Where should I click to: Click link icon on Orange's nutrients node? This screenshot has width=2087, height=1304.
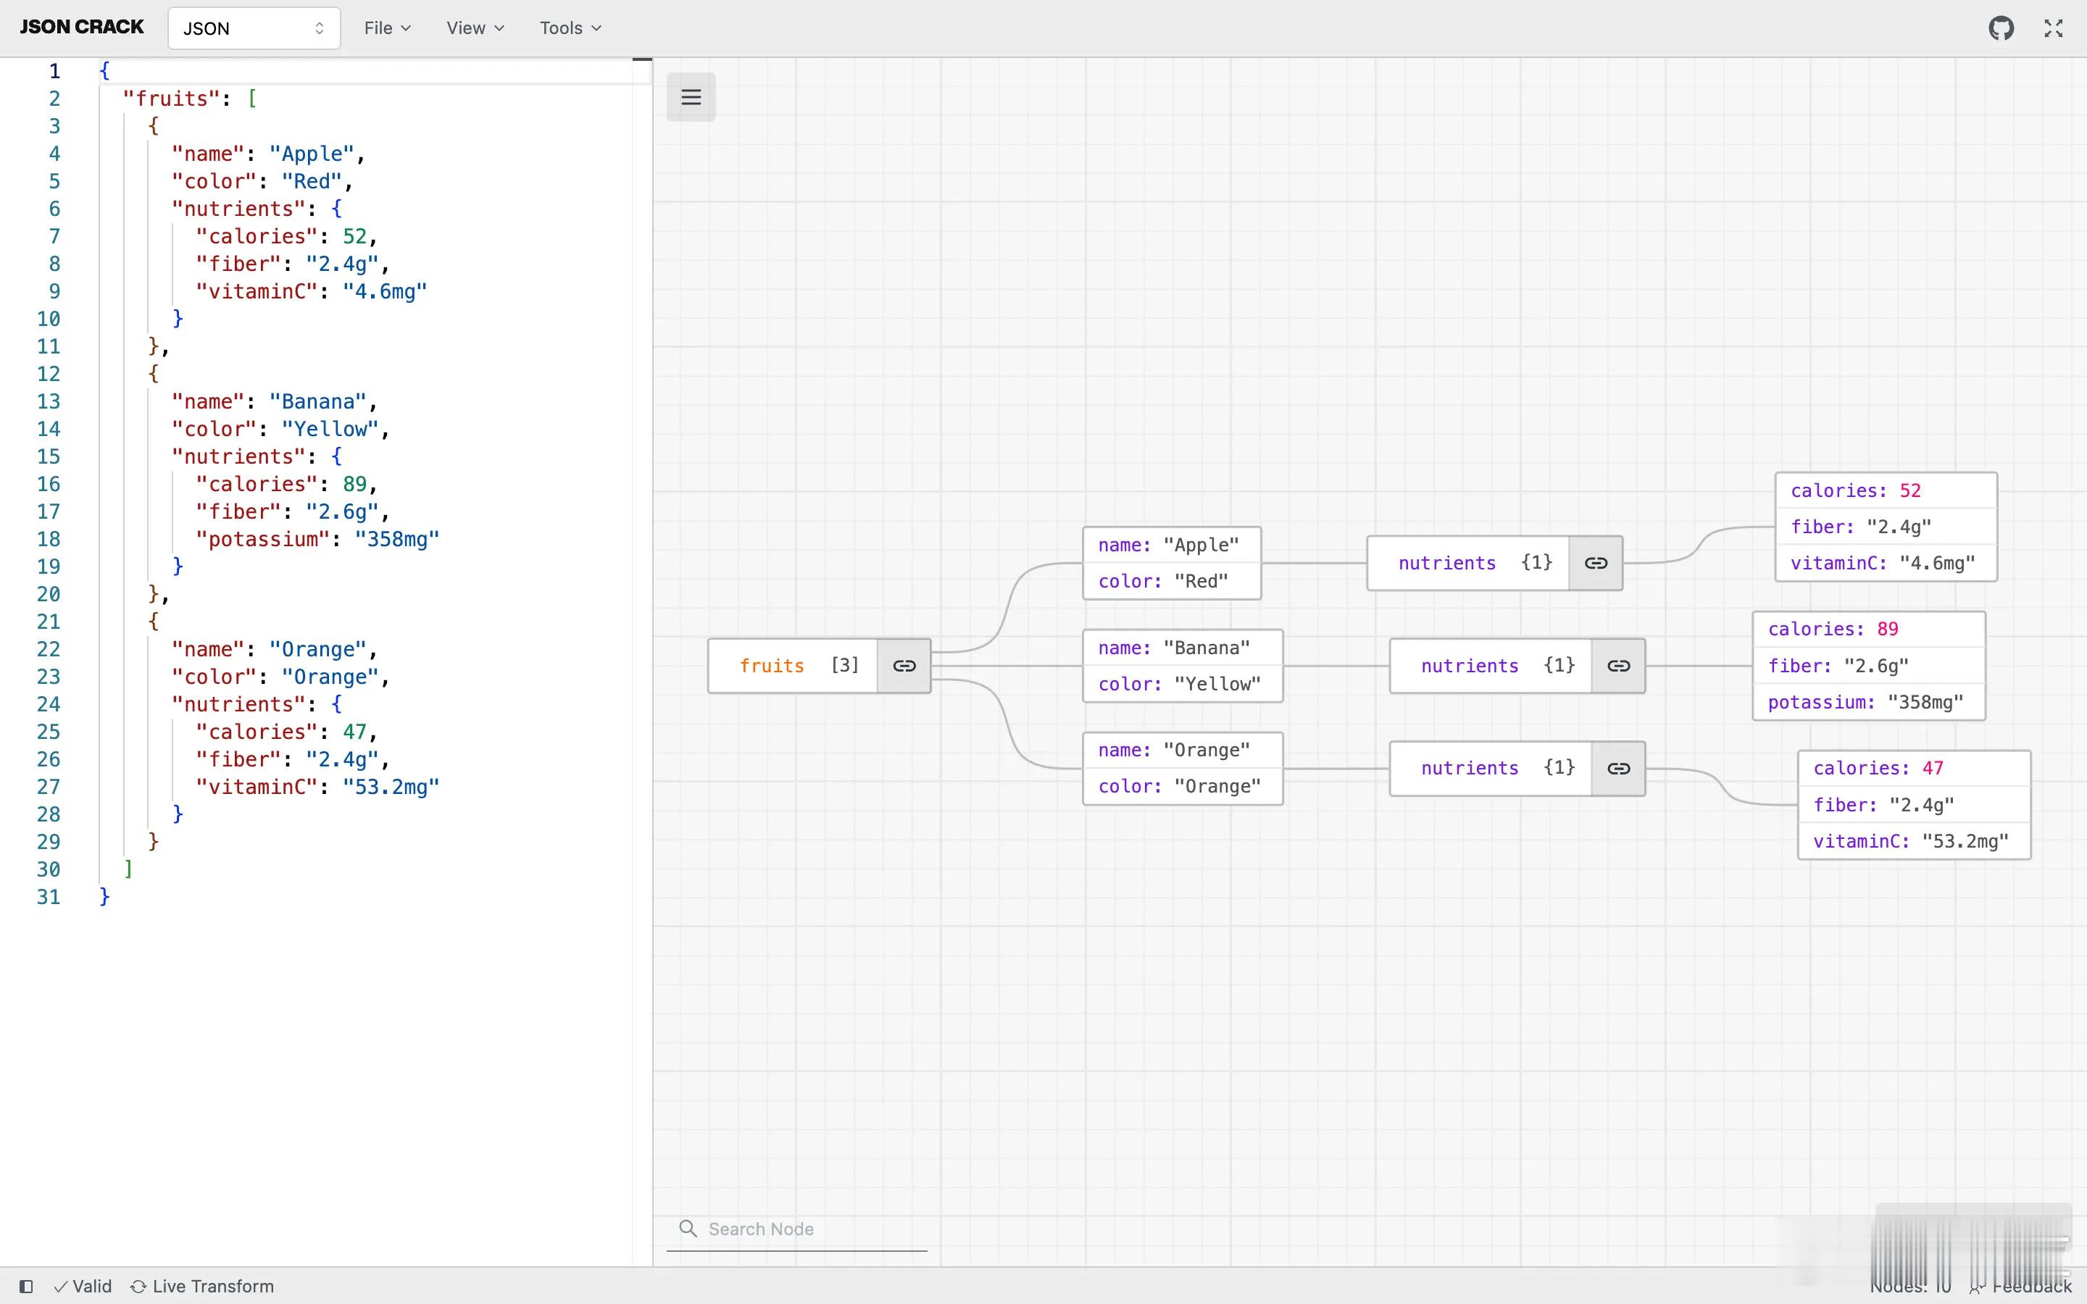point(1618,769)
